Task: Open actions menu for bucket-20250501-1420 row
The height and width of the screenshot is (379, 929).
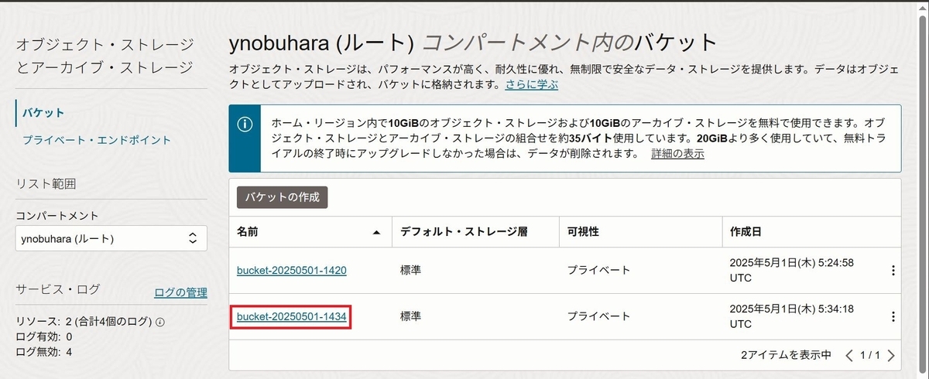Action: coord(893,271)
